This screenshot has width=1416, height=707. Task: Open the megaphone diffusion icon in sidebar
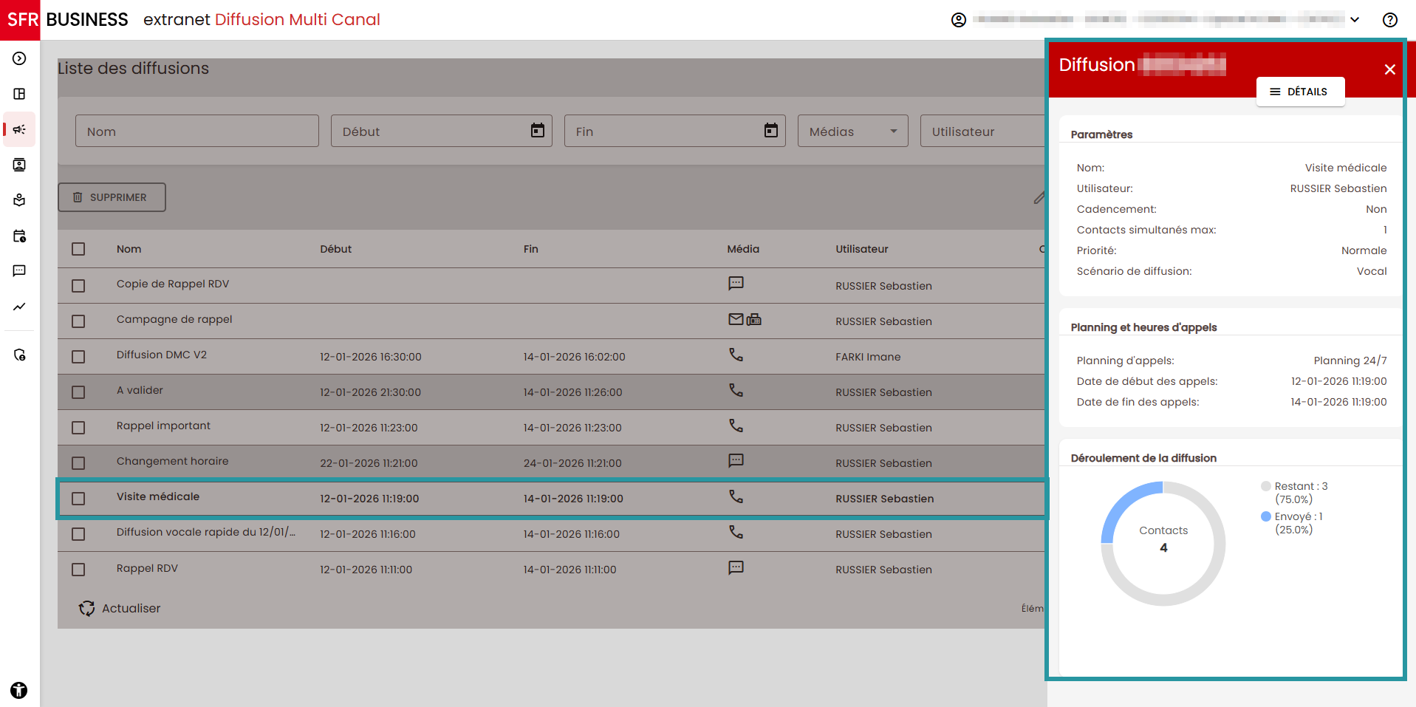[19, 129]
